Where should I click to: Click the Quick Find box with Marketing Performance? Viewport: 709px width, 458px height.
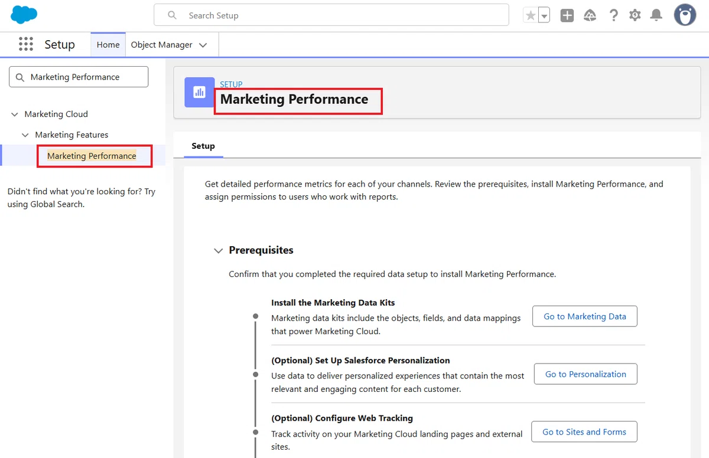tap(79, 77)
